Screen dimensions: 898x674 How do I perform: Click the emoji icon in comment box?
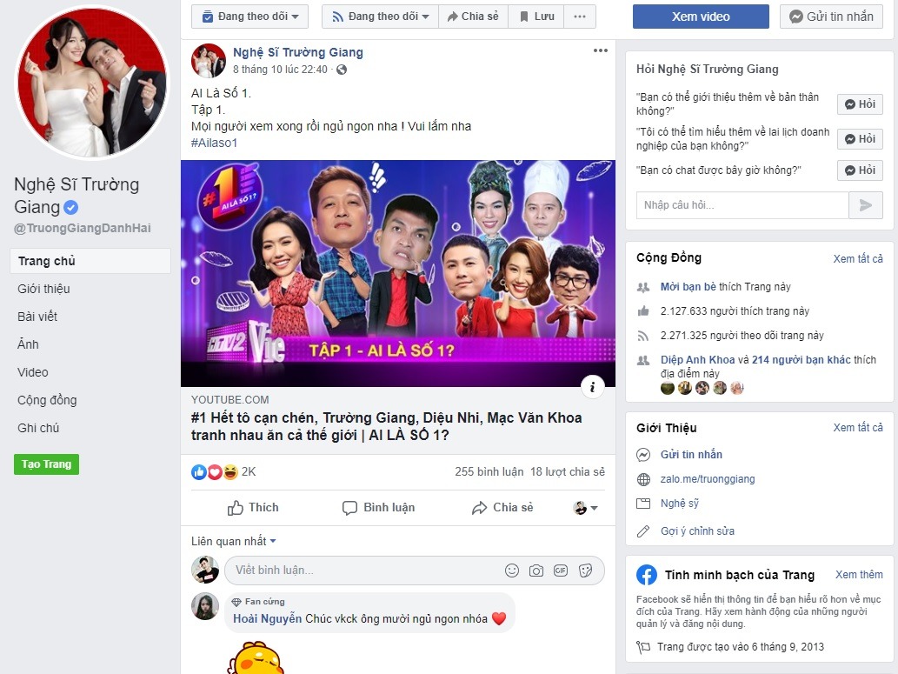pos(511,571)
